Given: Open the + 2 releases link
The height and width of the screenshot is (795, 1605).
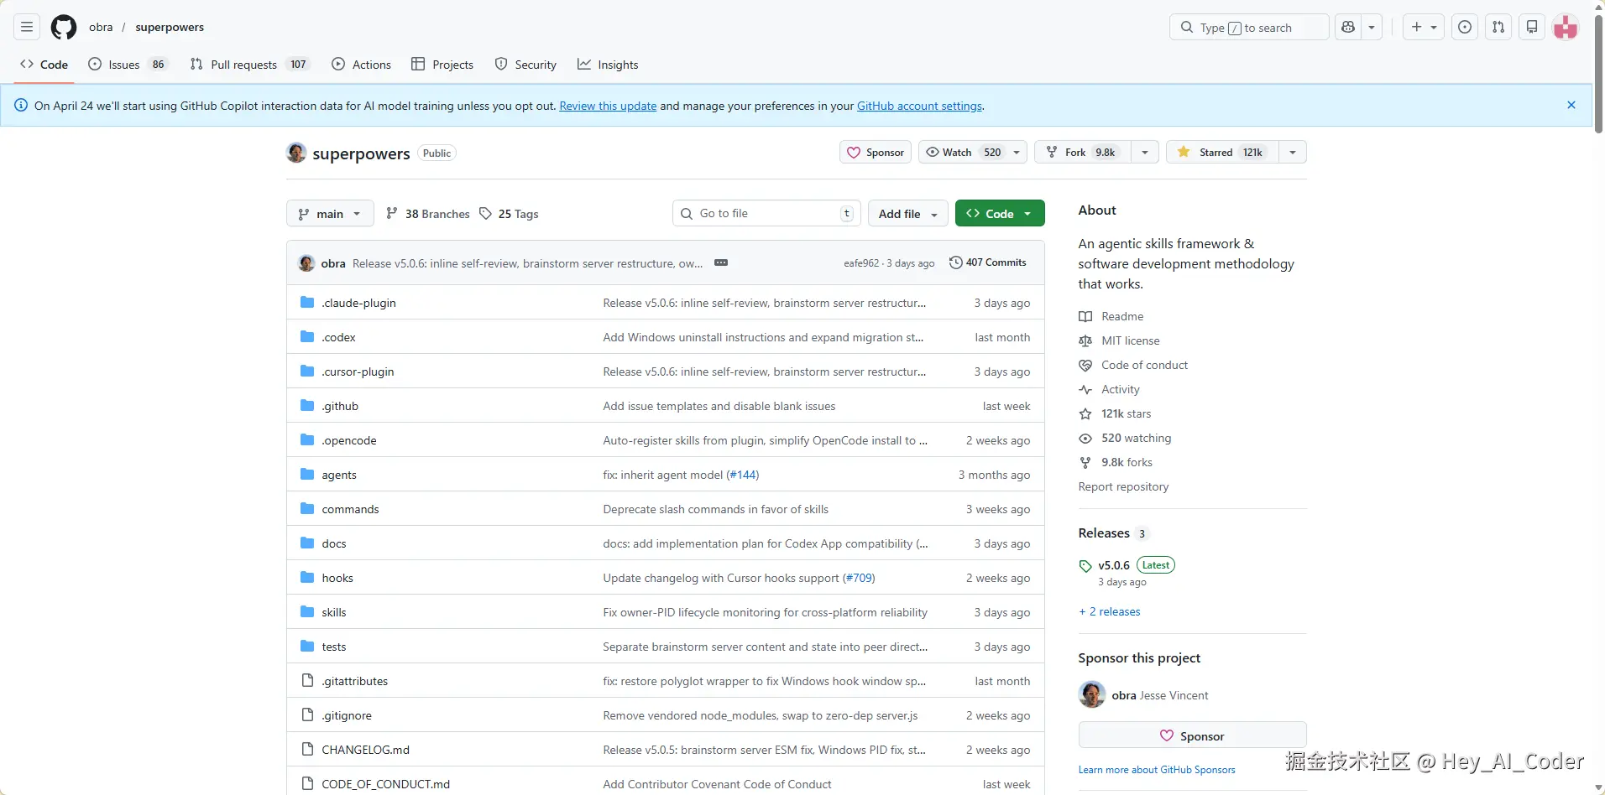Looking at the screenshot, I should [x=1110, y=611].
